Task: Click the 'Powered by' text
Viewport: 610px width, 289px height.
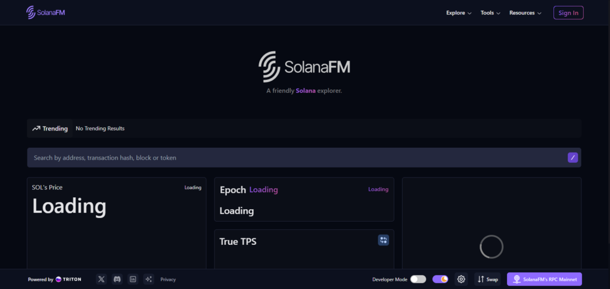Action: pyautogui.click(x=41, y=279)
